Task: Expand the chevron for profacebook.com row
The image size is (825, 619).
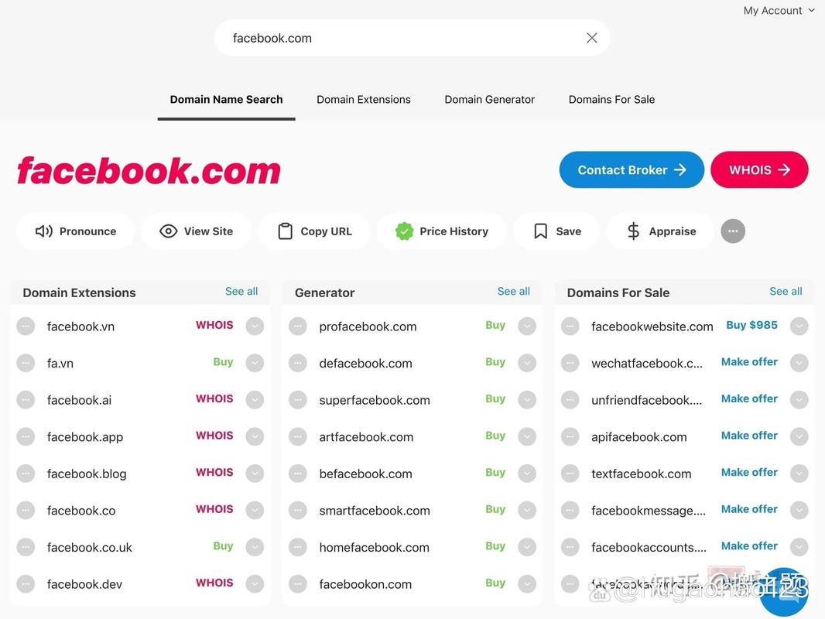Action: (x=527, y=327)
